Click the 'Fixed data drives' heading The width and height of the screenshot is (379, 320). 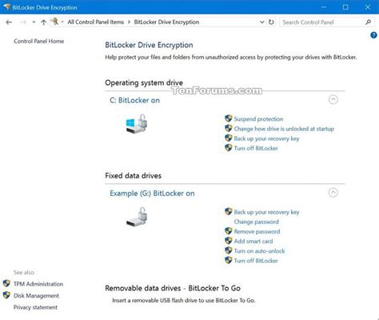point(134,176)
